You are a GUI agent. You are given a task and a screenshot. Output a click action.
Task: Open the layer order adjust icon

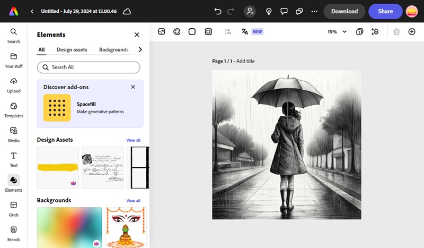(x=375, y=32)
